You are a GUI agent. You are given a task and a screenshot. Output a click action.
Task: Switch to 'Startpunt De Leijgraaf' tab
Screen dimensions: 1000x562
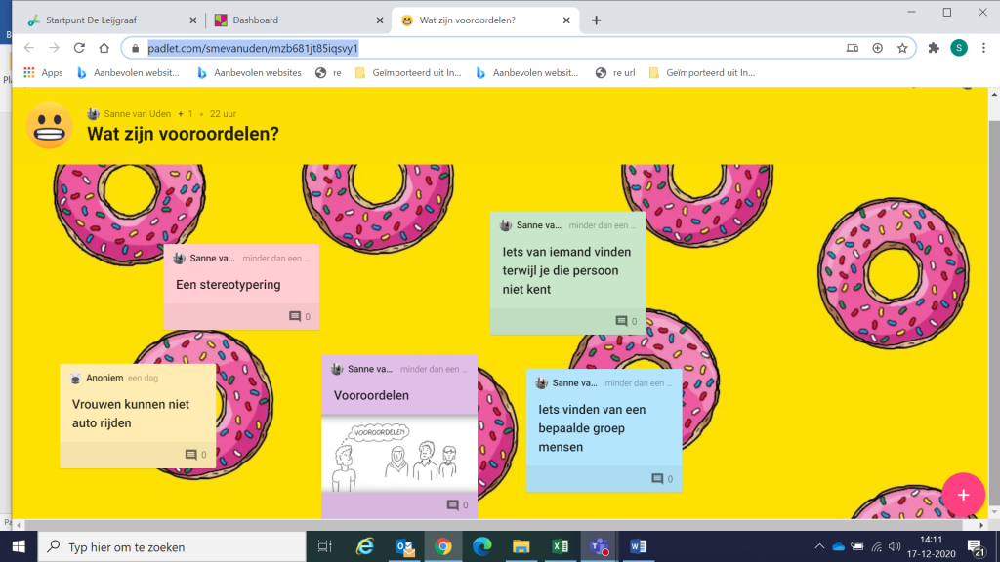(111, 20)
